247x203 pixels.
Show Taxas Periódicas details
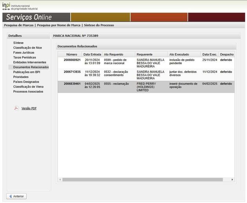point(25,57)
